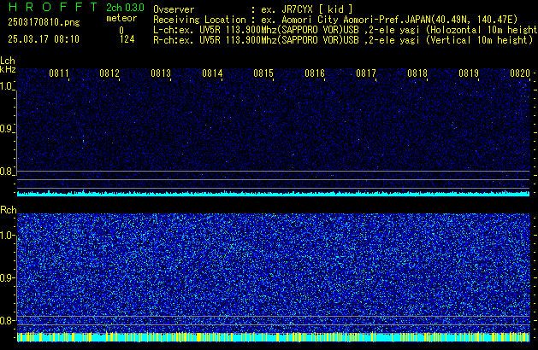The width and height of the screenshot is (538, 350).
Task: Click the 'Lch' channel label
Action: (x=8, y=61)
